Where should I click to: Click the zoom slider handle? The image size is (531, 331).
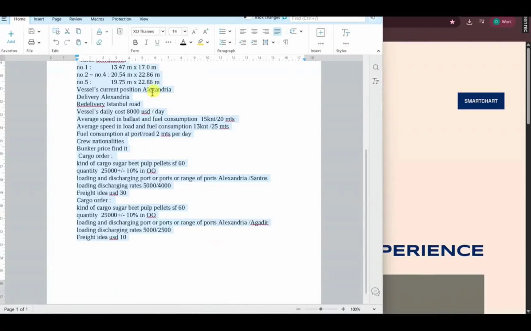[321, 309]
